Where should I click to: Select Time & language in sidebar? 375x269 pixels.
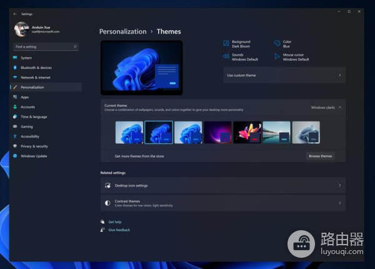(33, 116)
